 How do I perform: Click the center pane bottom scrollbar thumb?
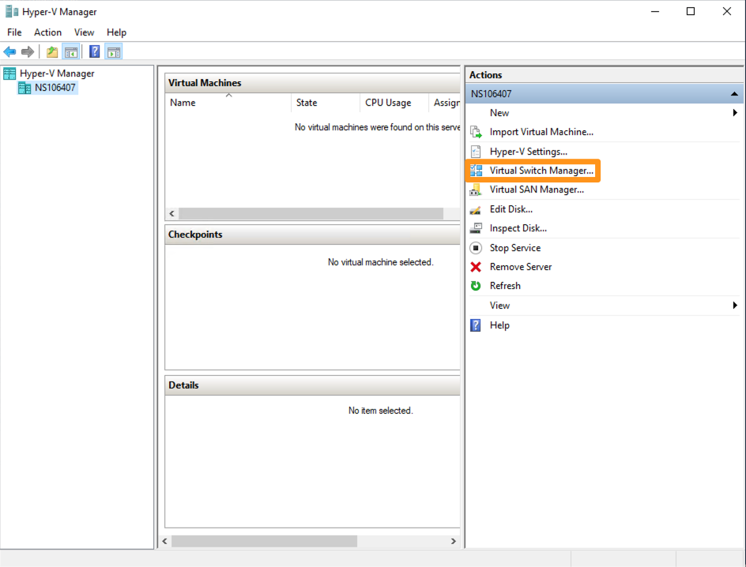click(264, 542)
